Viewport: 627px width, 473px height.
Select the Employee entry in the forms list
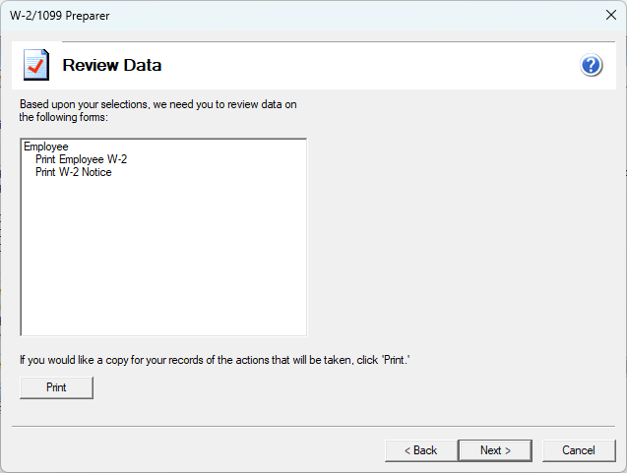[45, 148]
